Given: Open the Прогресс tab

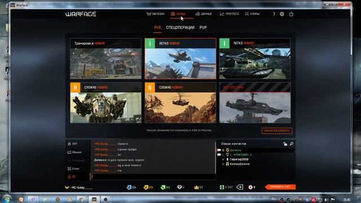Looking at the screenshot, I should coord(230,14).
